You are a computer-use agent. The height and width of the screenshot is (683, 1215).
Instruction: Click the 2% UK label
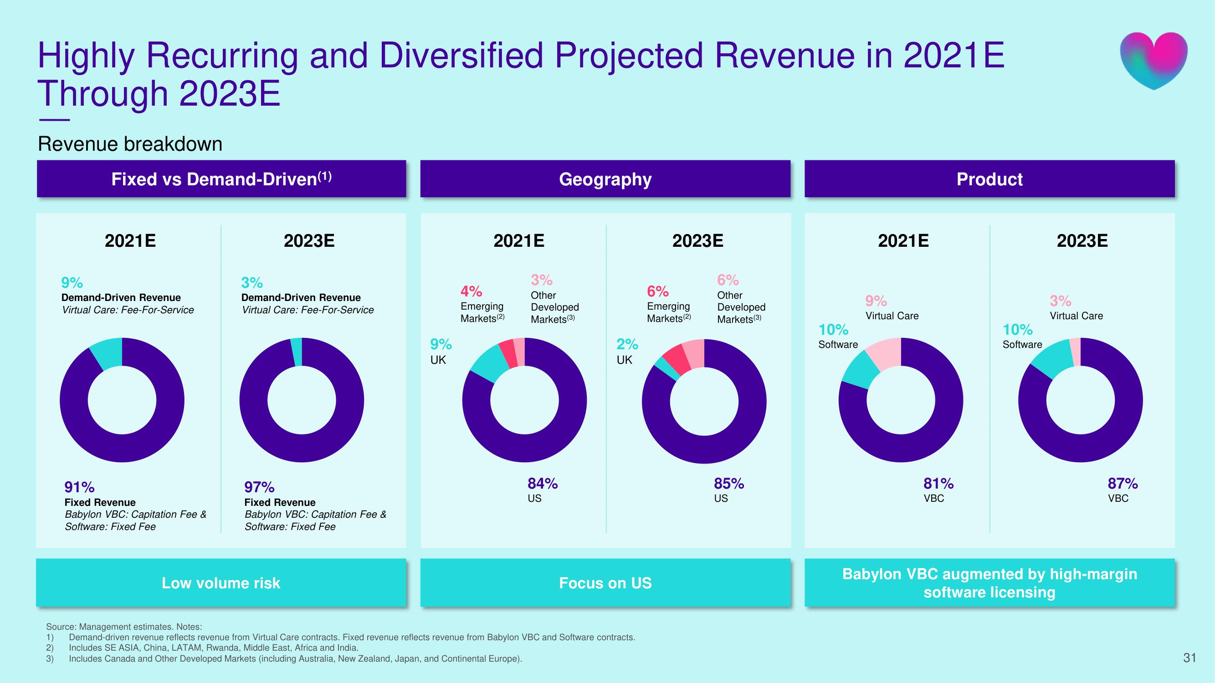click(x=627, y=351)
